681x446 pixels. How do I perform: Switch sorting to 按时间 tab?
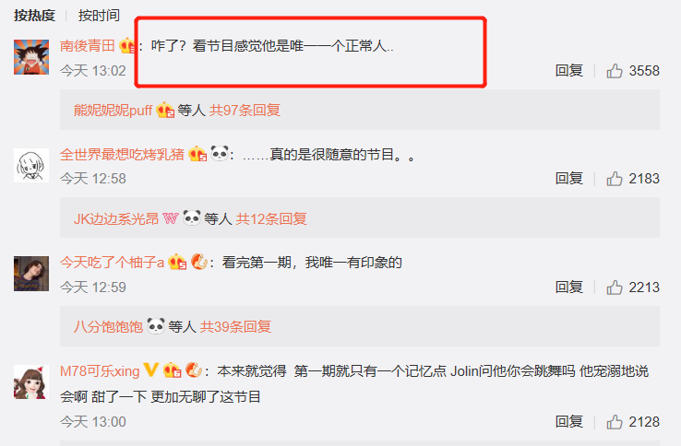click(x=99, y=15)
